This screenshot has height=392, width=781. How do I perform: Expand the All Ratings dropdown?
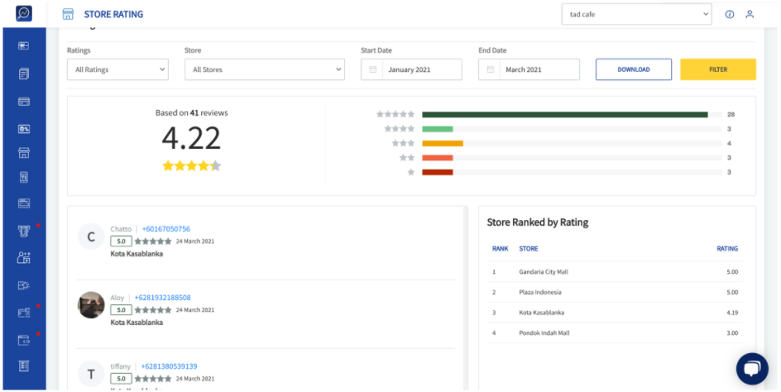[x=118, y=69]
